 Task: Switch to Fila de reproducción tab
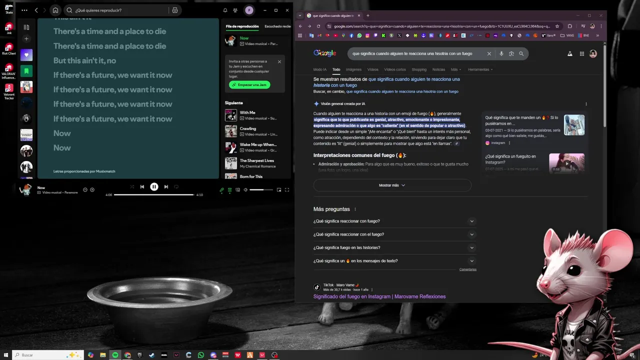click(x=242, y=26)
